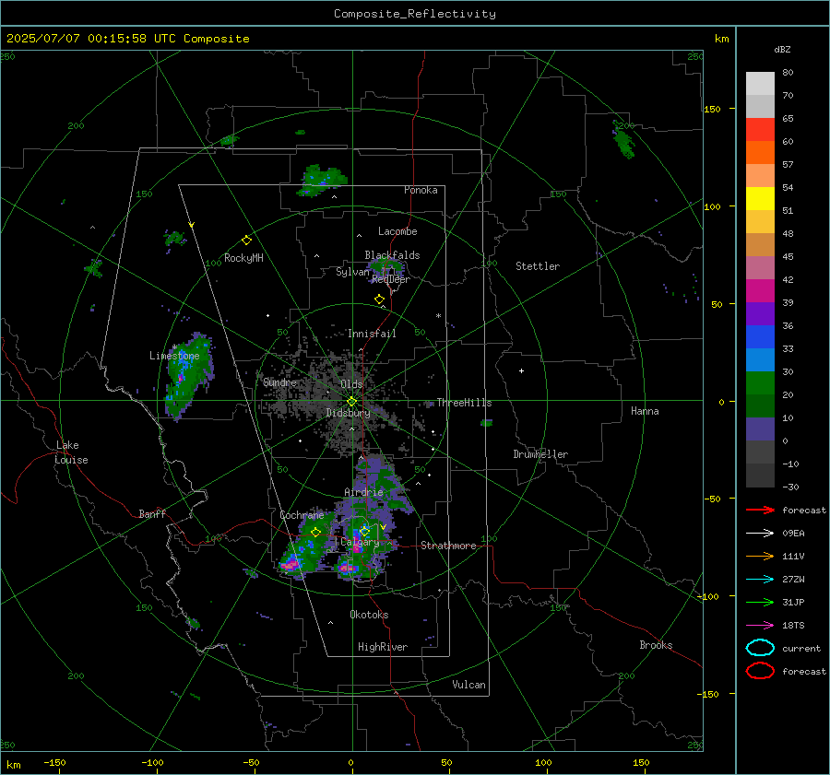Select the orange 111V arrow symbol
The image size is (830, 775).
(x=760, y=556)
